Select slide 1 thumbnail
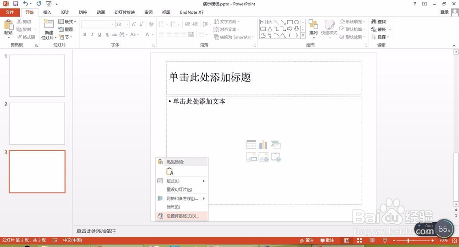 (x=37, y=76)
